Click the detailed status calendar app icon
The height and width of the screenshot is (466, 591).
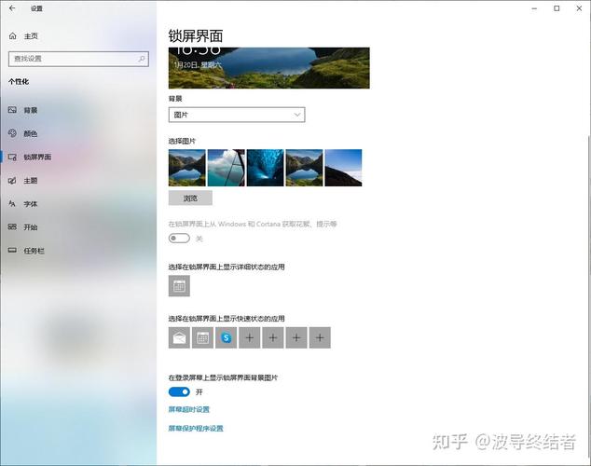point(179,286)
